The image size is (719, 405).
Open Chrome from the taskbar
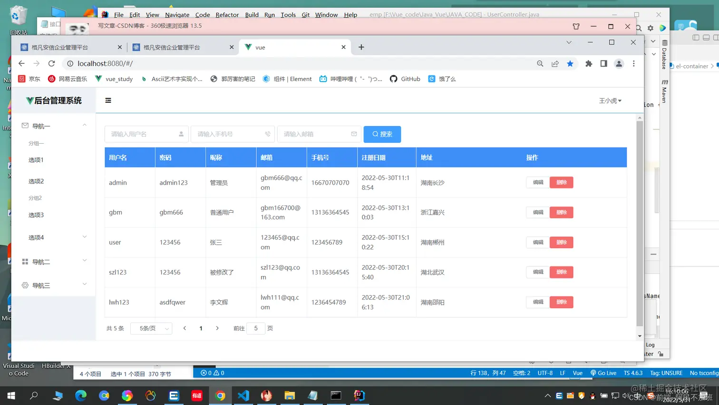(220, 395)
